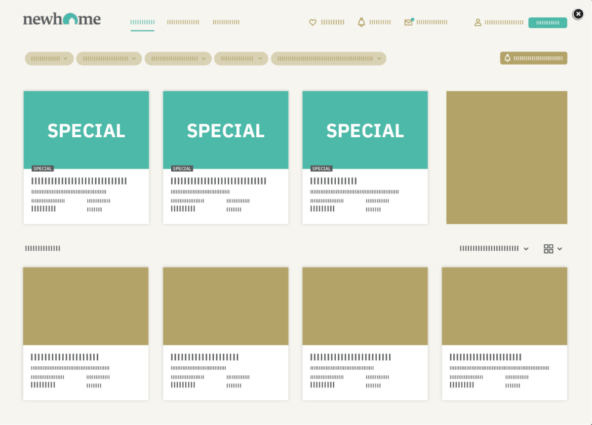The width and height of the screenshot is (592, 425).
Task: Open the second listing image in bottom row
Action: click(x=226, y=306)
